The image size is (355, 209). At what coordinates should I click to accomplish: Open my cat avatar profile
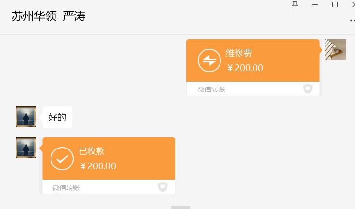click(x=336, y=50)
